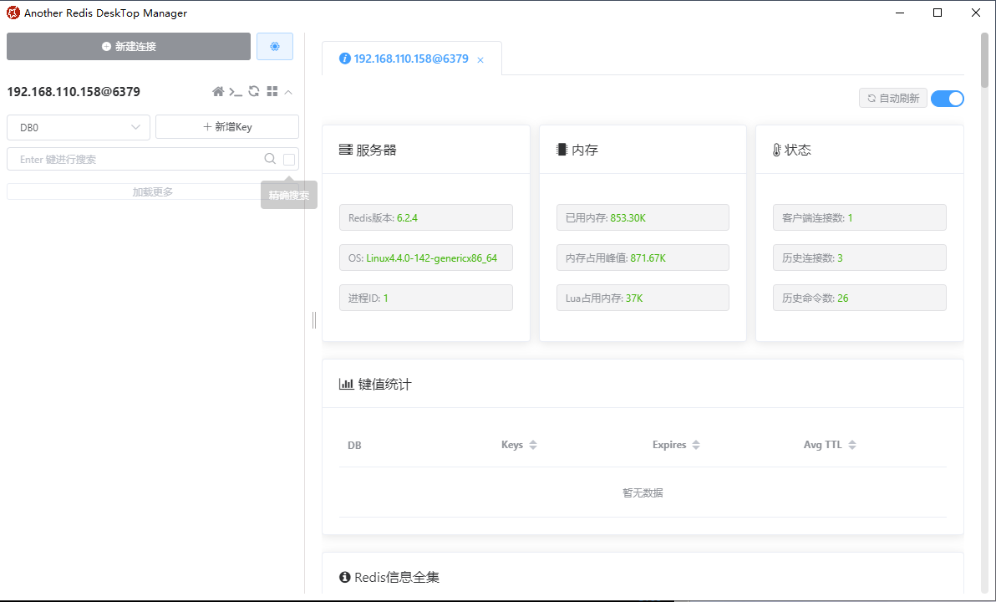Viewport: 996px width, 602px height.
Task: Collapse the connection with the chevron arrow
Action: (x=287, y=92)
